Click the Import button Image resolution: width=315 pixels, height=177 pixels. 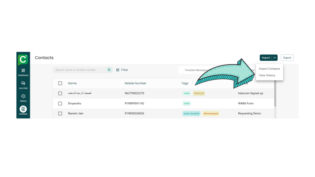click(x=266, y=58)
